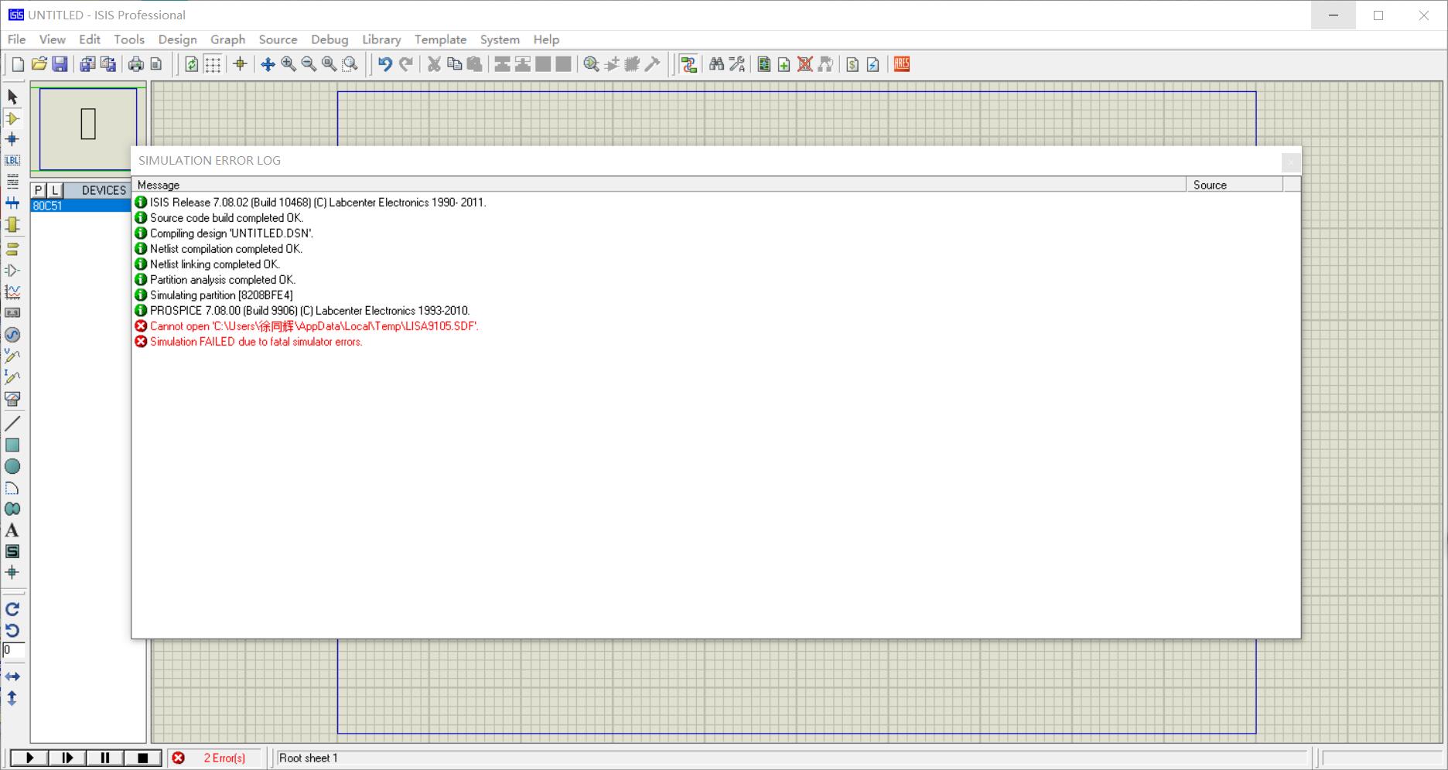Stop the simulation
This screenshot has height=770, width=1448.
coord(142,758)
